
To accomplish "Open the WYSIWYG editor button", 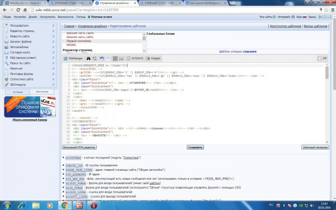I will 135,58.
